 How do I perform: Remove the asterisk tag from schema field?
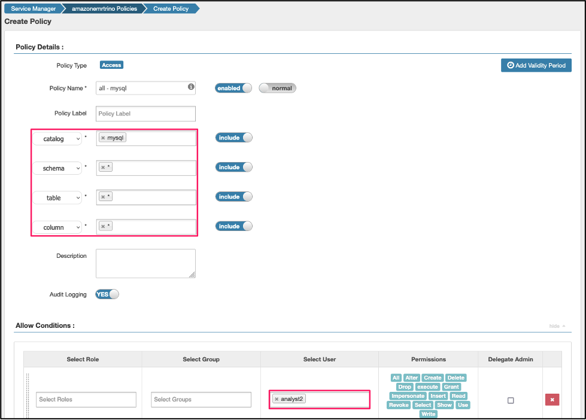coord(103,168)
